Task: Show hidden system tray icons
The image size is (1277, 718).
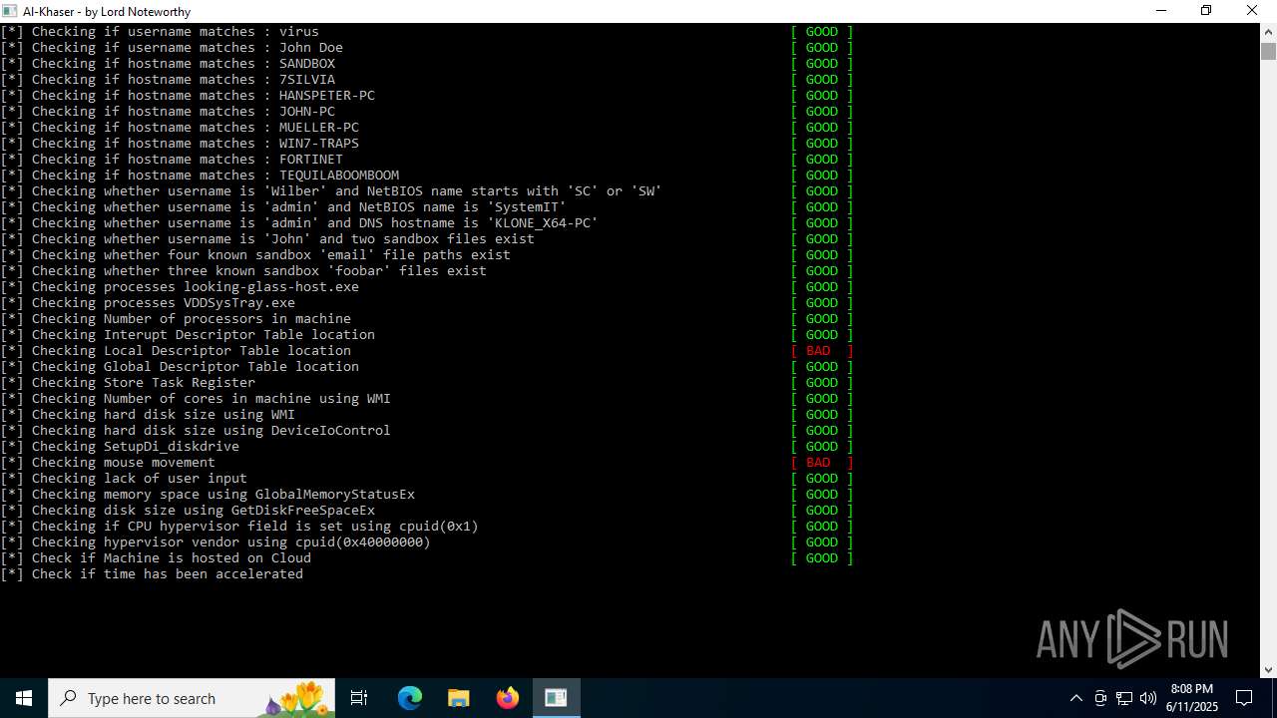Action: coord(1075,698)
